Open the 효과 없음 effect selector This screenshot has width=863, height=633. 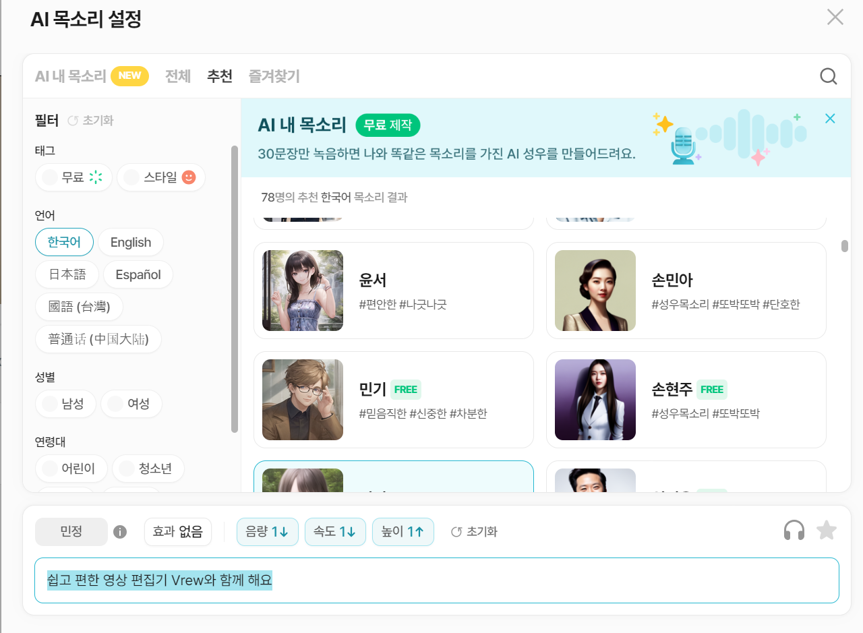click(177, 531)
